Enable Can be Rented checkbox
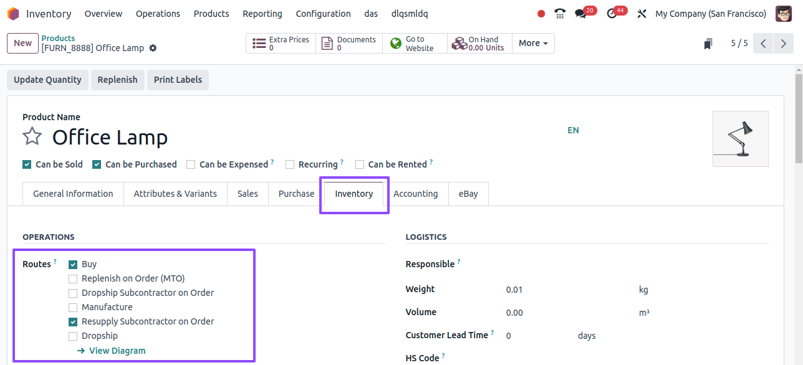 [360, 164]
